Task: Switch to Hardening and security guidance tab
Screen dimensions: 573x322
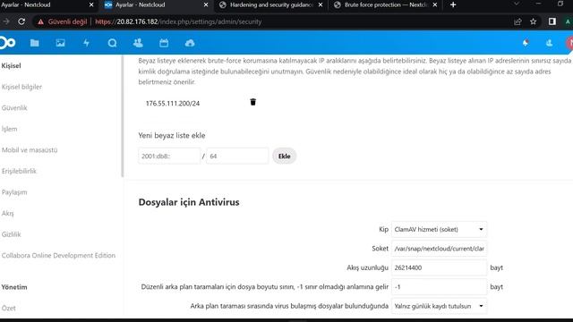Action: point(271,4)
